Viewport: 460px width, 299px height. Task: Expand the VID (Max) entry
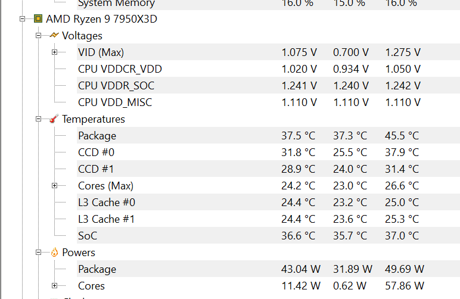click(55, 52)
